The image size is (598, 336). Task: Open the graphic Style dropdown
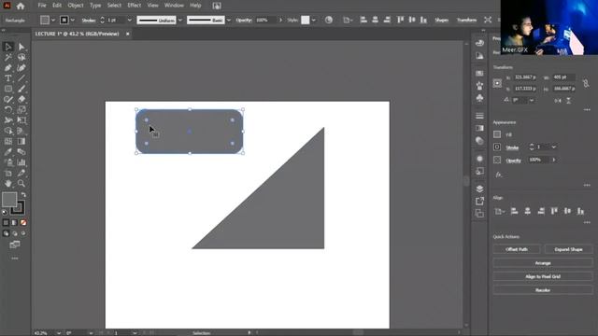click(314, 21)
